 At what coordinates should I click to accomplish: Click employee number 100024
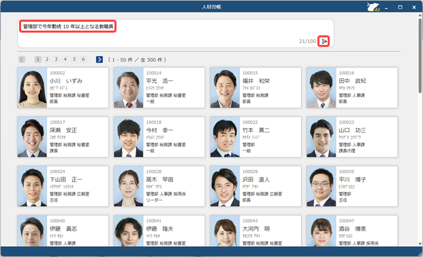(x=57, y=171)
